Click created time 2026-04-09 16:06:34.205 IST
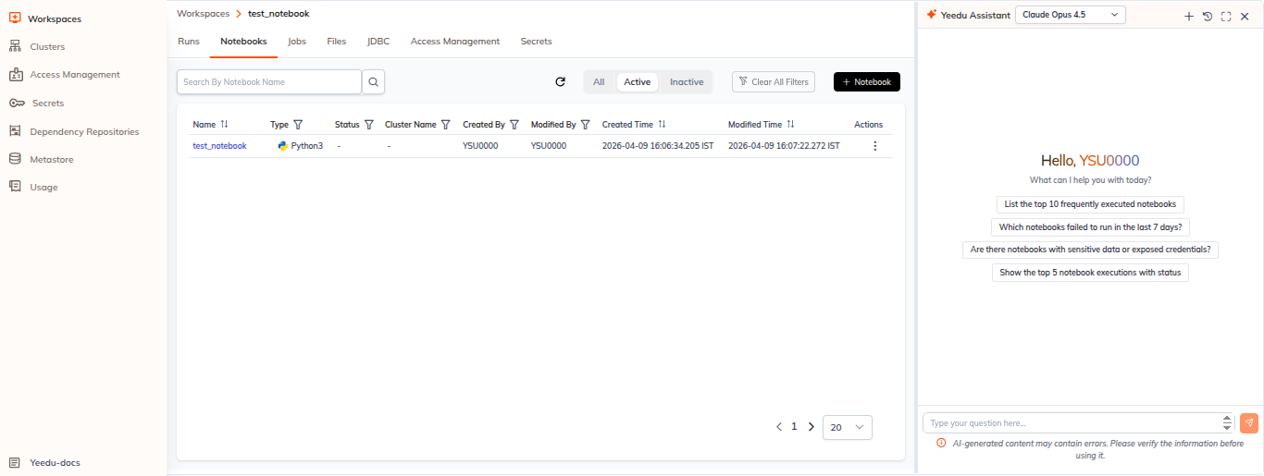Image resolution: width=1264 pixels, height=476 pixels. click(x=658, y=146)
